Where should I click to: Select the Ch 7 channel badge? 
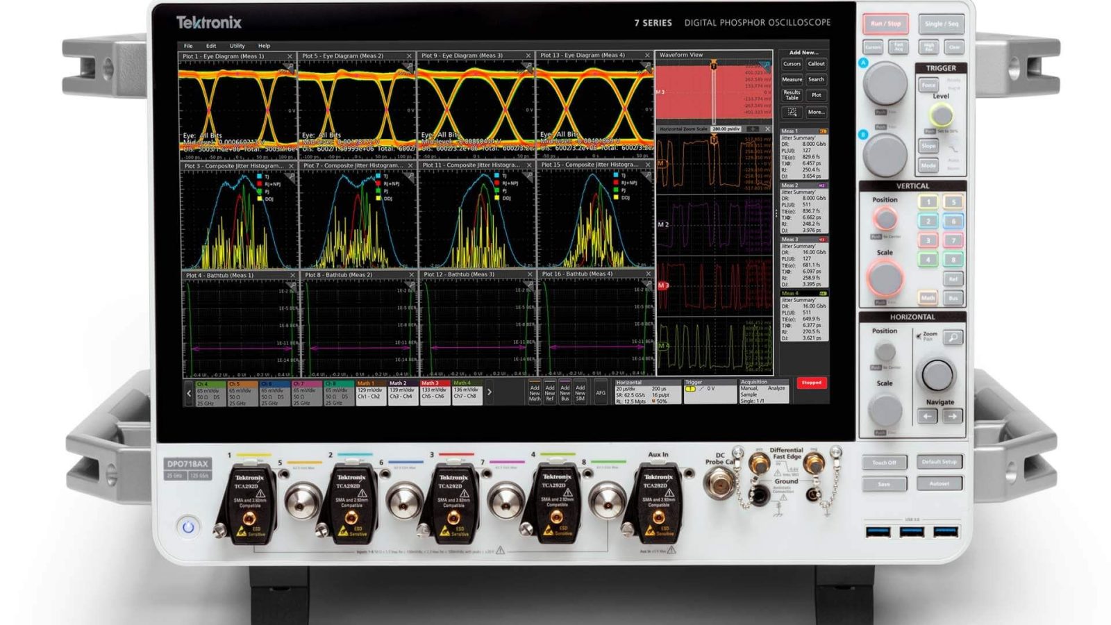(x=306, y=394)
